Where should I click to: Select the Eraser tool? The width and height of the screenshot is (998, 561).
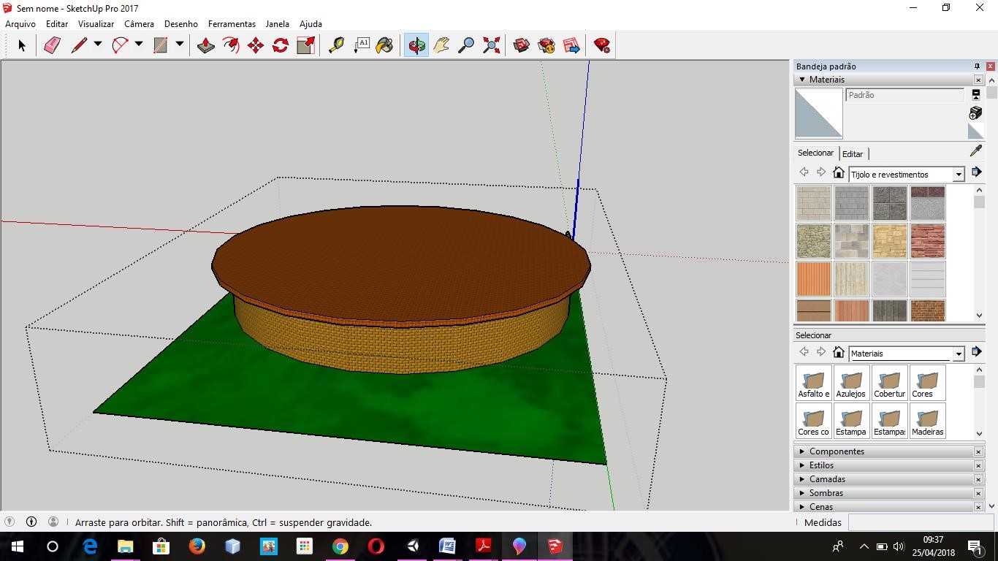pyautogui.click(x=52, y=45)
